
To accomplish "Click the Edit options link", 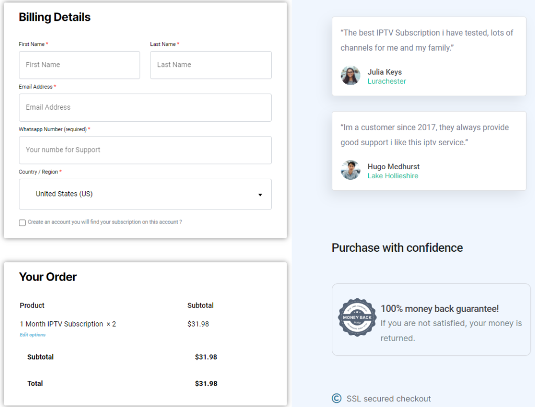I will click(32, 335).
